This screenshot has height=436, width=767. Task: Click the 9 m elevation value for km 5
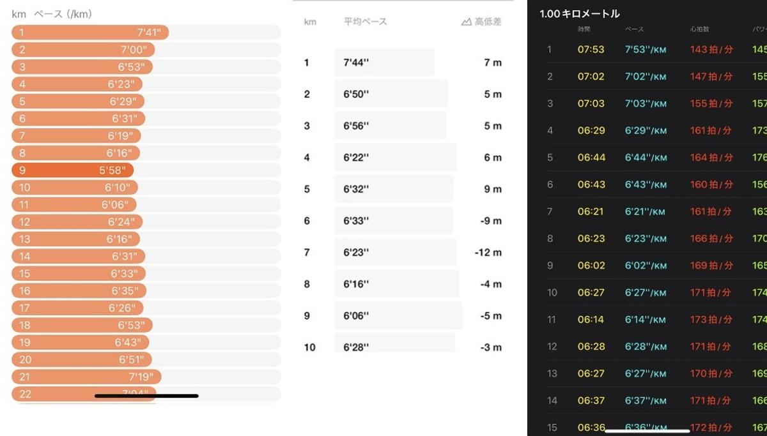[x=492, y=190]
